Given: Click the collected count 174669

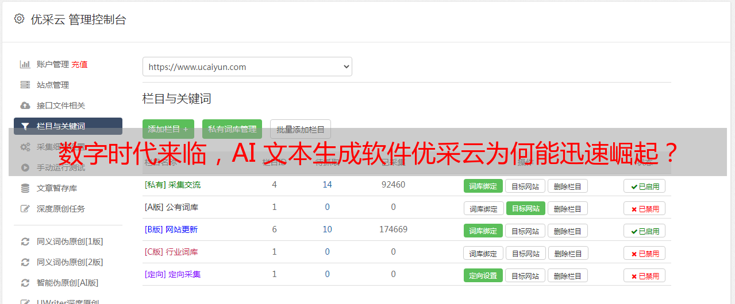Looking at the screenshot, I should click(x=393, y=229).
